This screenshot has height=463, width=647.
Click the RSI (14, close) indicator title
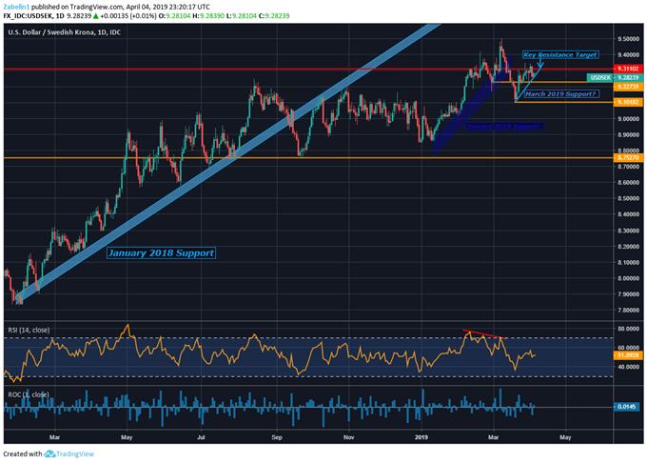29,330
